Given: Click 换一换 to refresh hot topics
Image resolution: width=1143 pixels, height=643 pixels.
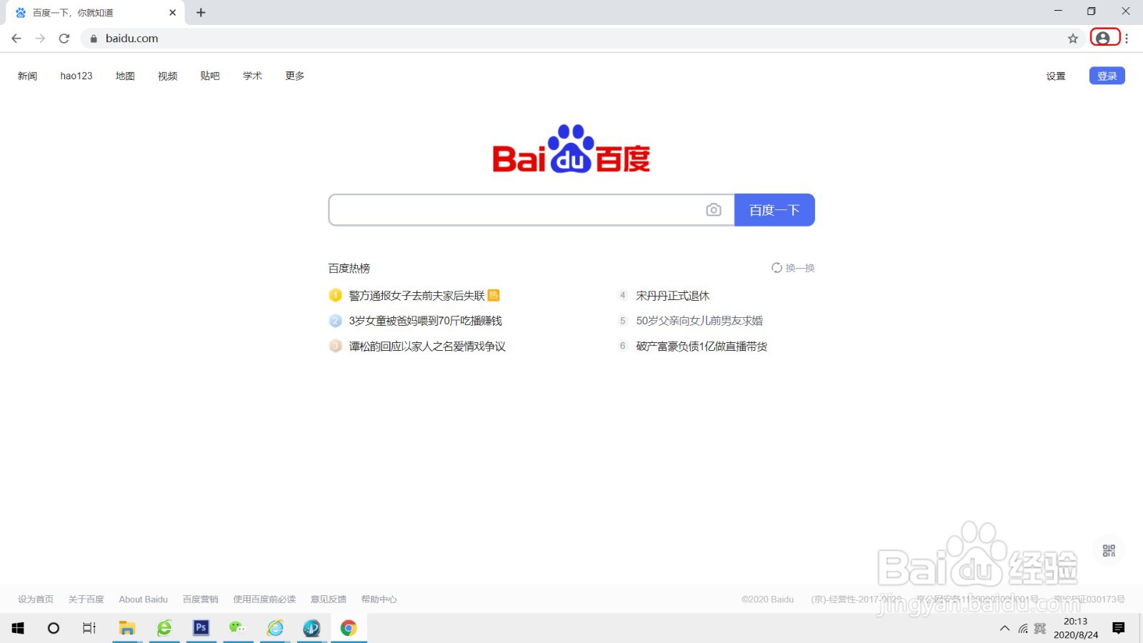Looking at the screenshot, I should tap(793, 268).
